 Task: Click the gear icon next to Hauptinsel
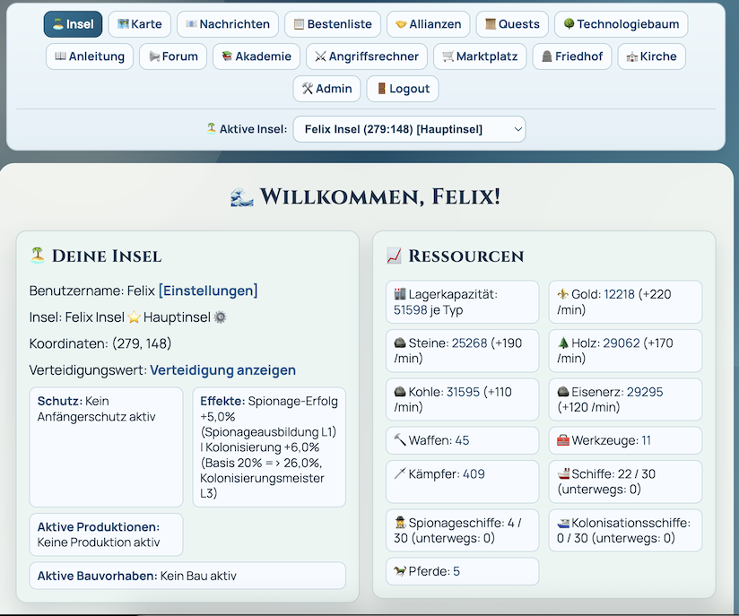click(220, 317)
